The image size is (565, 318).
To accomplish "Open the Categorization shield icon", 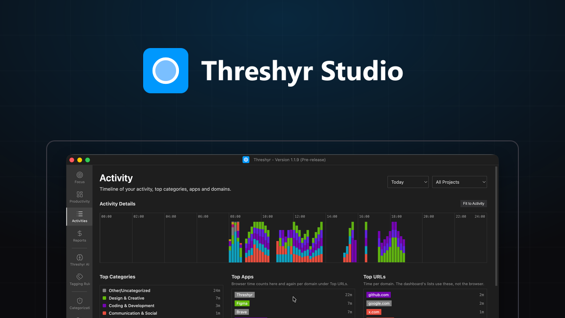I will [80, 301].
